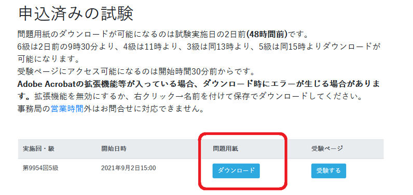
Task: Click the 2021年9月2日15:00 start date cell
Action: tap(128, 168)
